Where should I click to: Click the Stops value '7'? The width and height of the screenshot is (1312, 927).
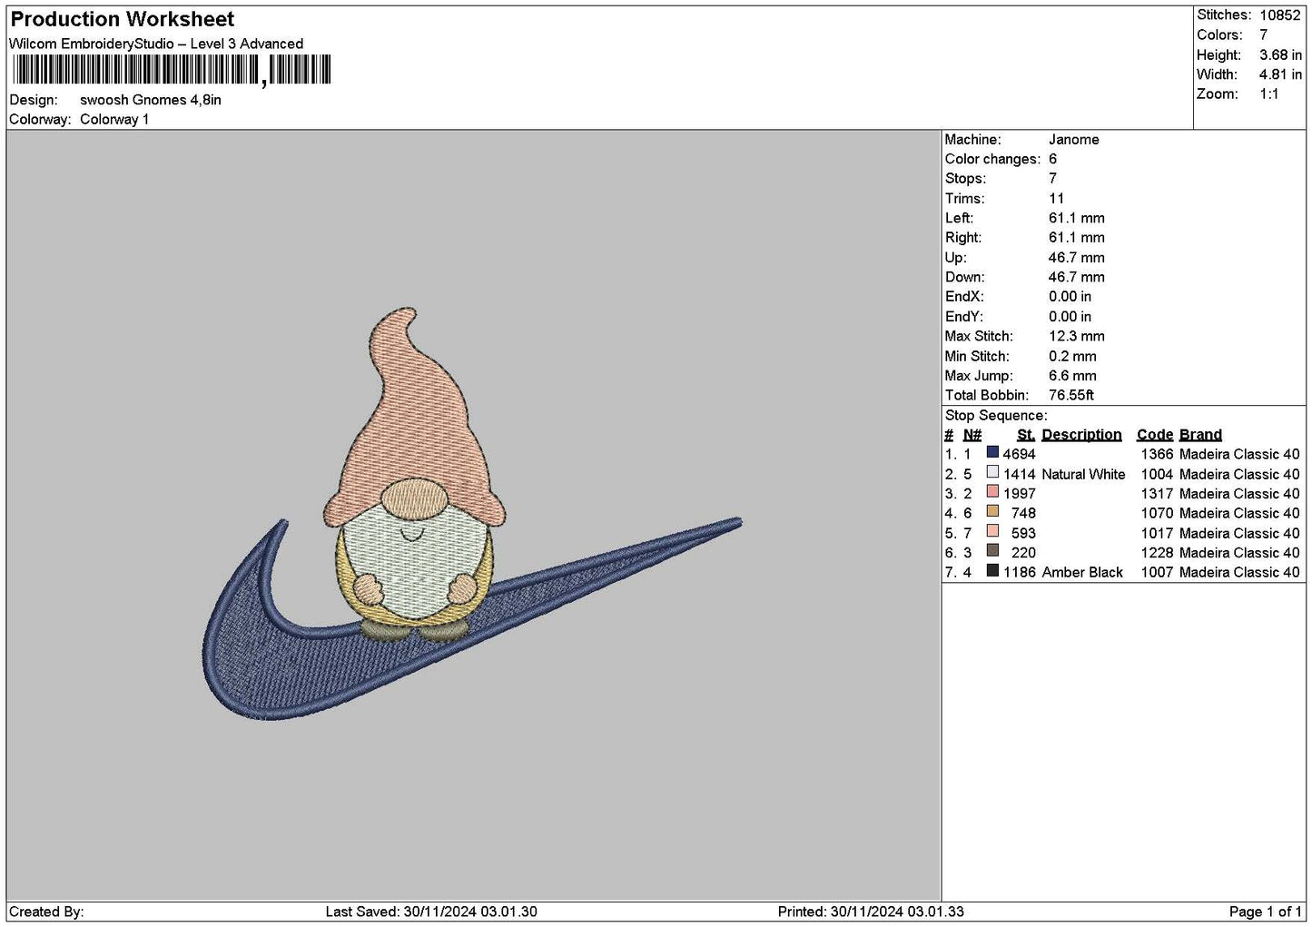point(1053,179)
